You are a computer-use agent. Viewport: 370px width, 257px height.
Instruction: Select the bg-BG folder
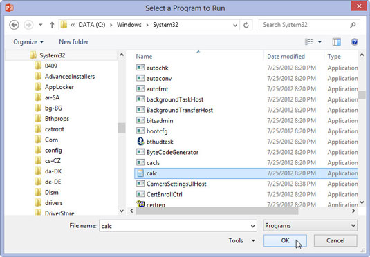(53, 108)
